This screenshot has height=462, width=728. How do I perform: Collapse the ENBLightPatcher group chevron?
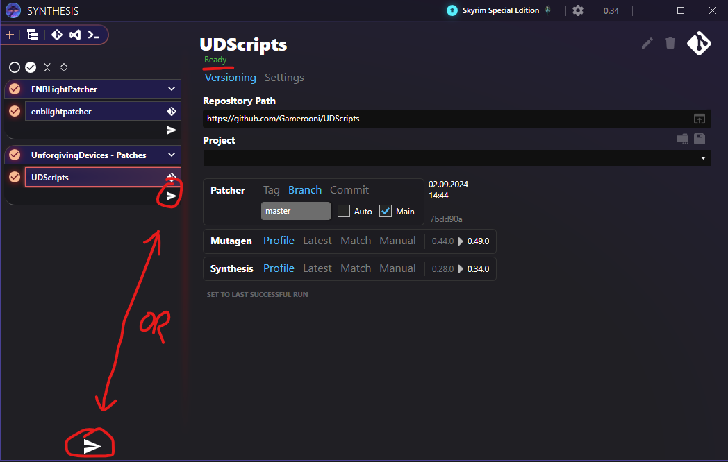(172, 89)
